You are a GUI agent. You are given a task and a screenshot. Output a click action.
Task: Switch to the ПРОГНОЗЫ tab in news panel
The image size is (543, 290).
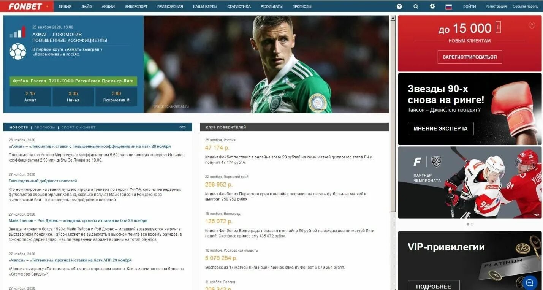(x=45, y=127)
